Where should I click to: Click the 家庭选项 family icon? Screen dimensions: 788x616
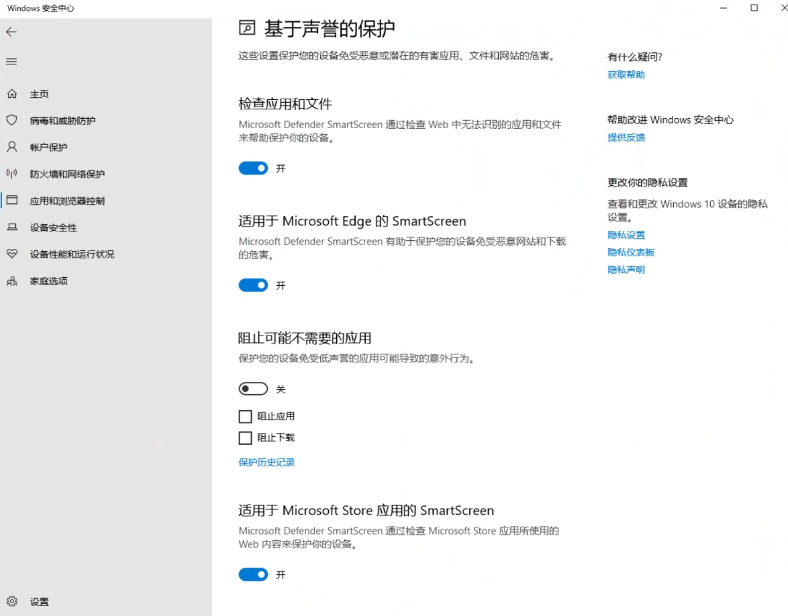pyautogui.click(x=11, y=281)
